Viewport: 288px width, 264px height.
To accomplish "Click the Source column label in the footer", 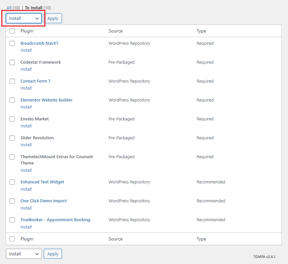I will click(116, 239).
